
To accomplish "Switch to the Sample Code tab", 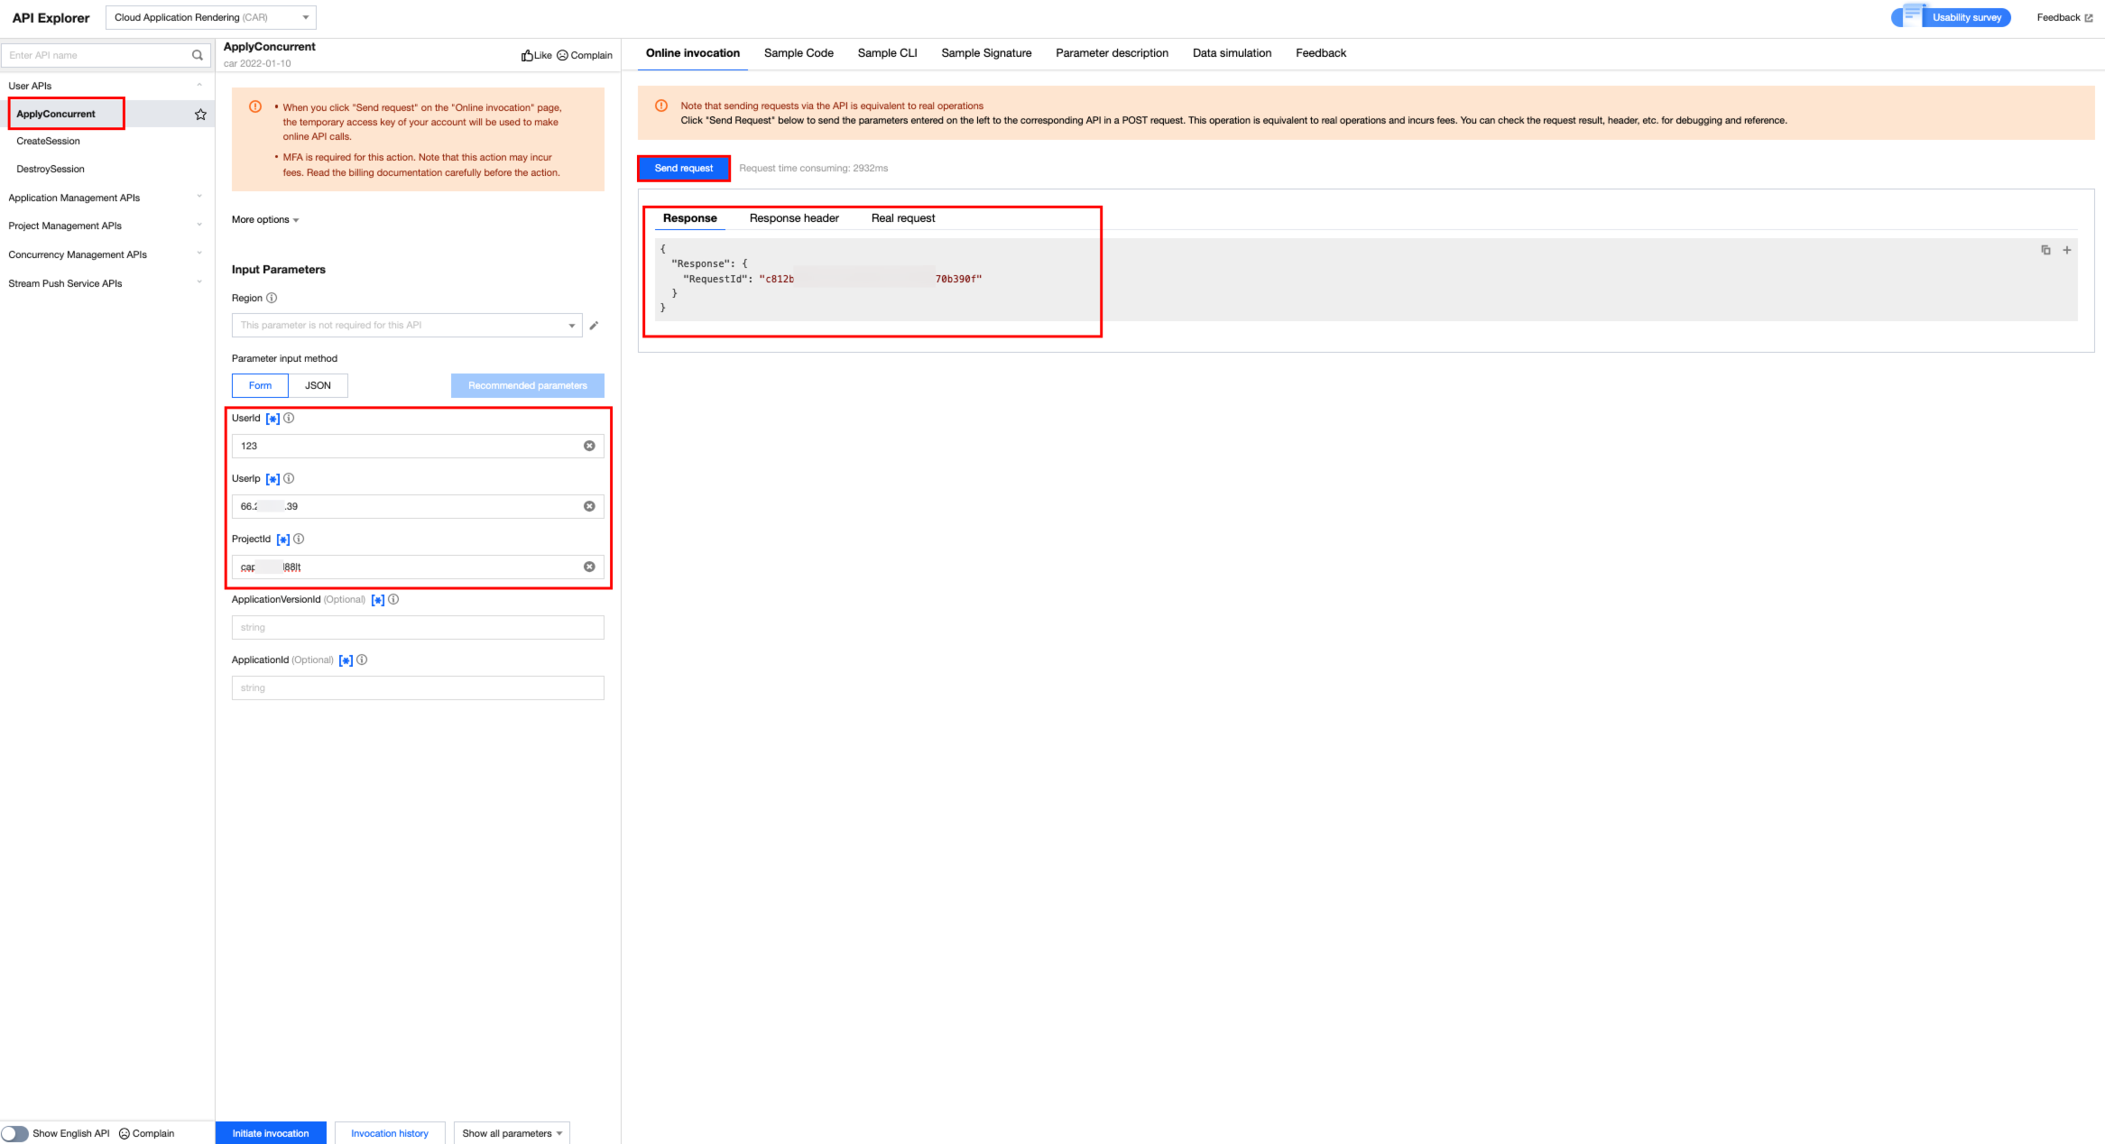I will [x=798, y=53].
